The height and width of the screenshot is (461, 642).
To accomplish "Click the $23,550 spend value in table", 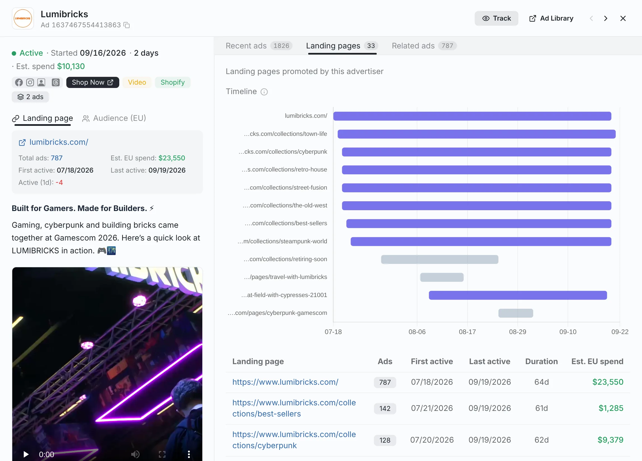I will coord(608,382).
